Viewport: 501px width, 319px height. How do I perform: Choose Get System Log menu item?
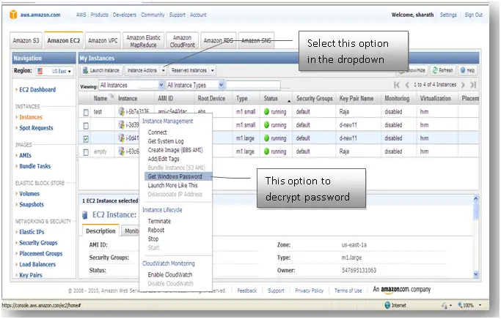point(166,141)
